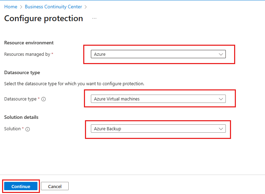Click the Configure protection page title
265x194 pixels.
(43, 18)
